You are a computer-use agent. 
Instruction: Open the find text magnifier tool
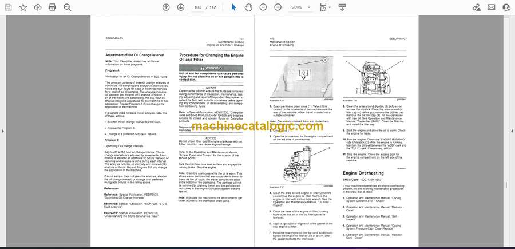68,7
